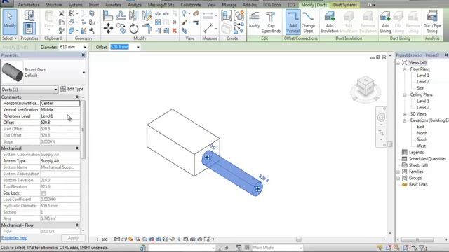Click the Visual Style icon in view bar

pyautogui.click(x=124, y=239)
